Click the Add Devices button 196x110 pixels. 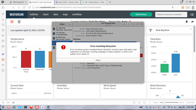[x=141, y=14]
